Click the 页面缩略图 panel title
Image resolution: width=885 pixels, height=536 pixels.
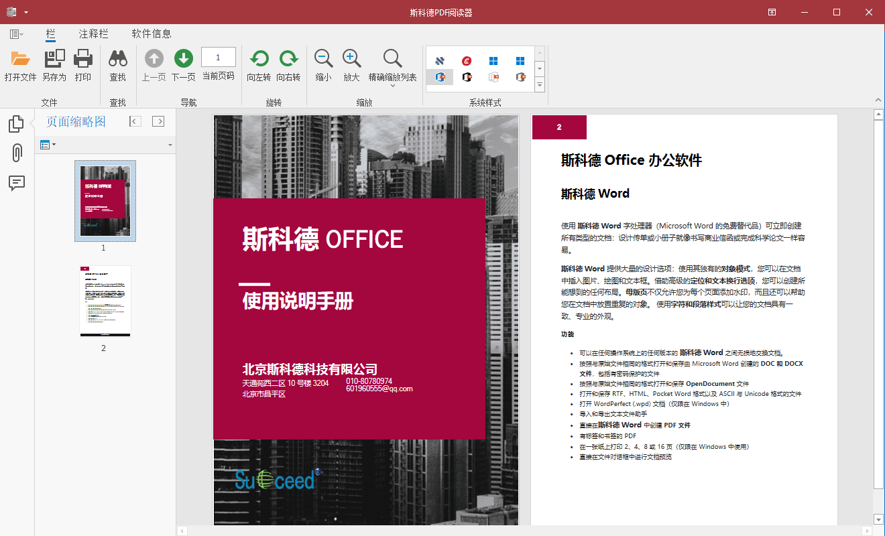coord(76,121)
